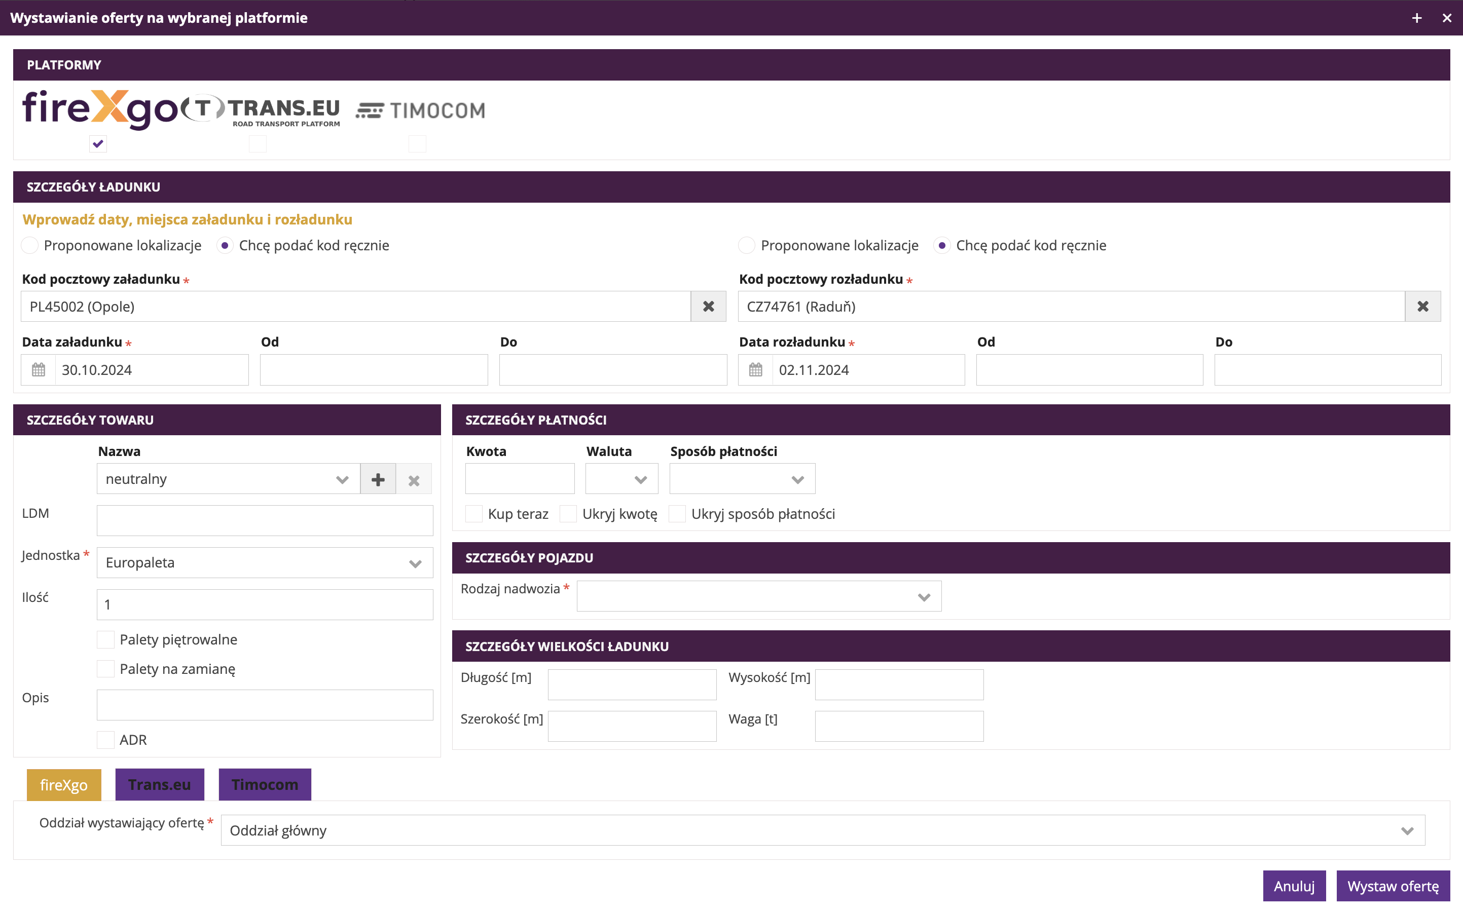Add new cargo name with plus icon
The image size is (1463, 912).
coord(378,479)
